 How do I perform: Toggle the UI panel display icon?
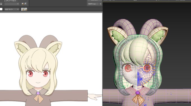[26, 9]
